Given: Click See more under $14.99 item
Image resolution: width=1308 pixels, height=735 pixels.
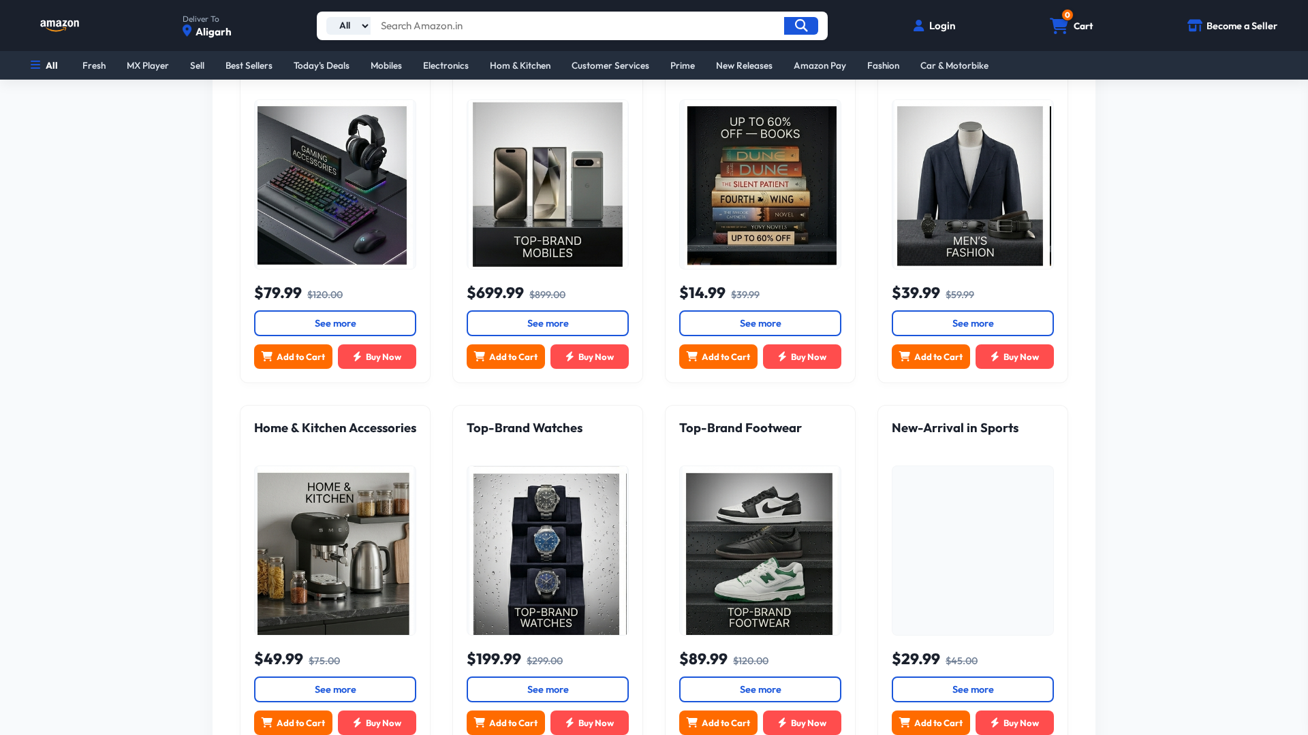Looking at the screenshot, I should coord(760,323).
